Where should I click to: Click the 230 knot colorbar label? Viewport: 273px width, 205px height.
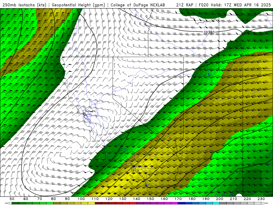261,199
